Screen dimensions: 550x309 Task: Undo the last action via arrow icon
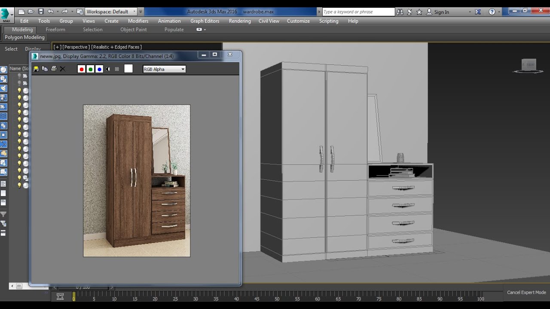point(51,12)
